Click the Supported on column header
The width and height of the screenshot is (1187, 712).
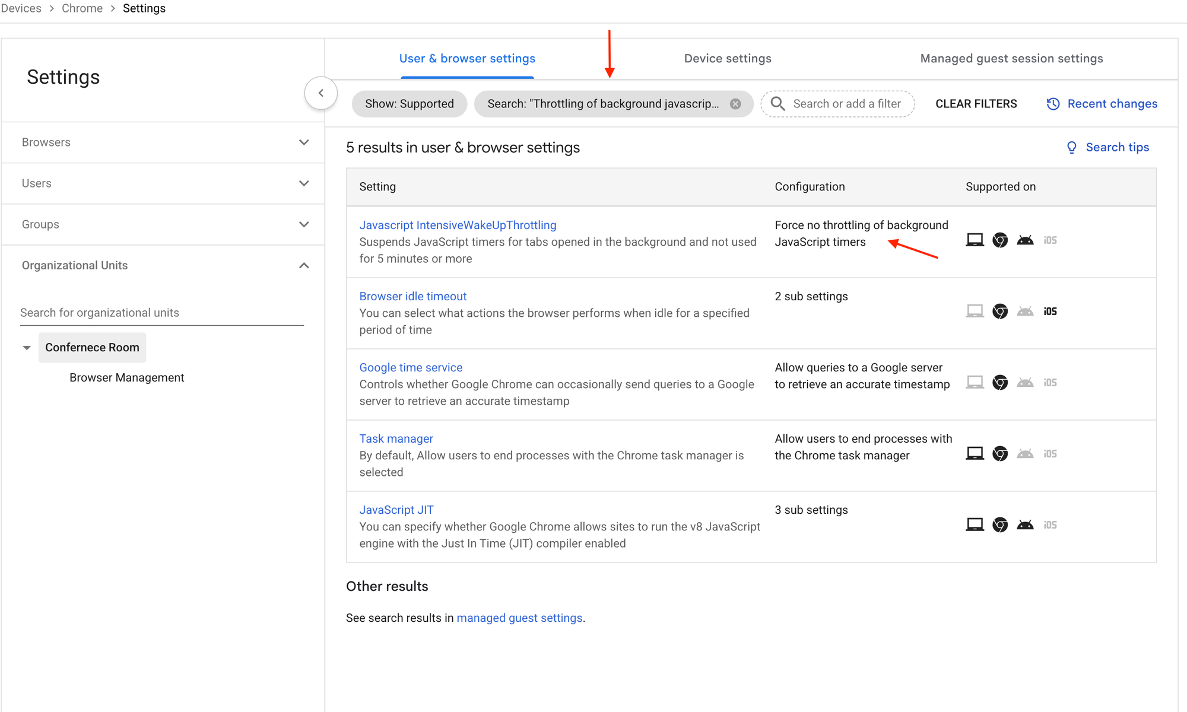click(1001, 186)
